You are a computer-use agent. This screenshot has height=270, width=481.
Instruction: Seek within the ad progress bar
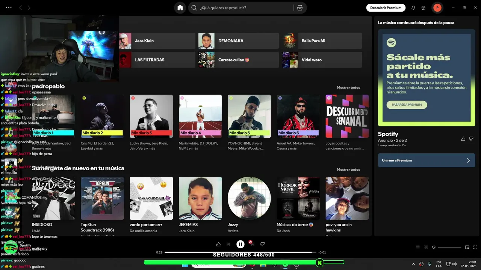pyautogui.click(x=240, y=252)
